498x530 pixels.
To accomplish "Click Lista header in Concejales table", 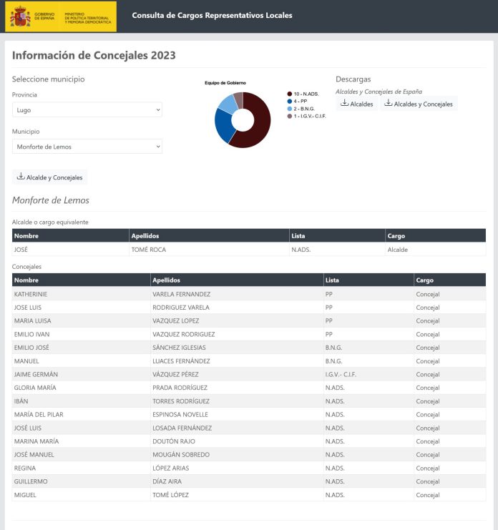I will 332,280.
